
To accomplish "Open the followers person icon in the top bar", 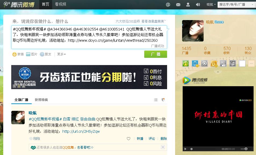I will (188, 5).
